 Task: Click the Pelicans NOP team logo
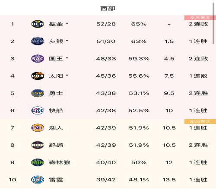coord(38,145)
